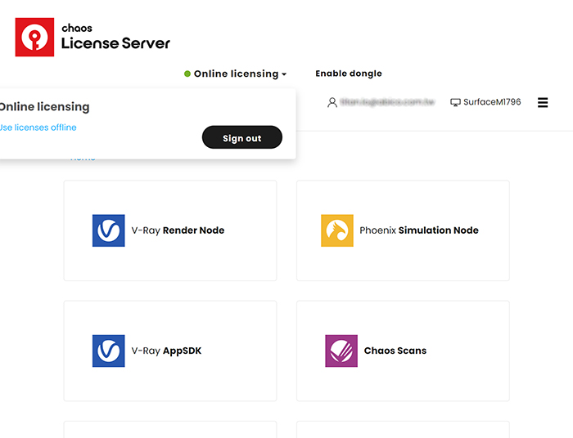The image size is (573, 438).
Task: Click the V-Ray AppSDK blue icon
Action: (x=108, y=351)
